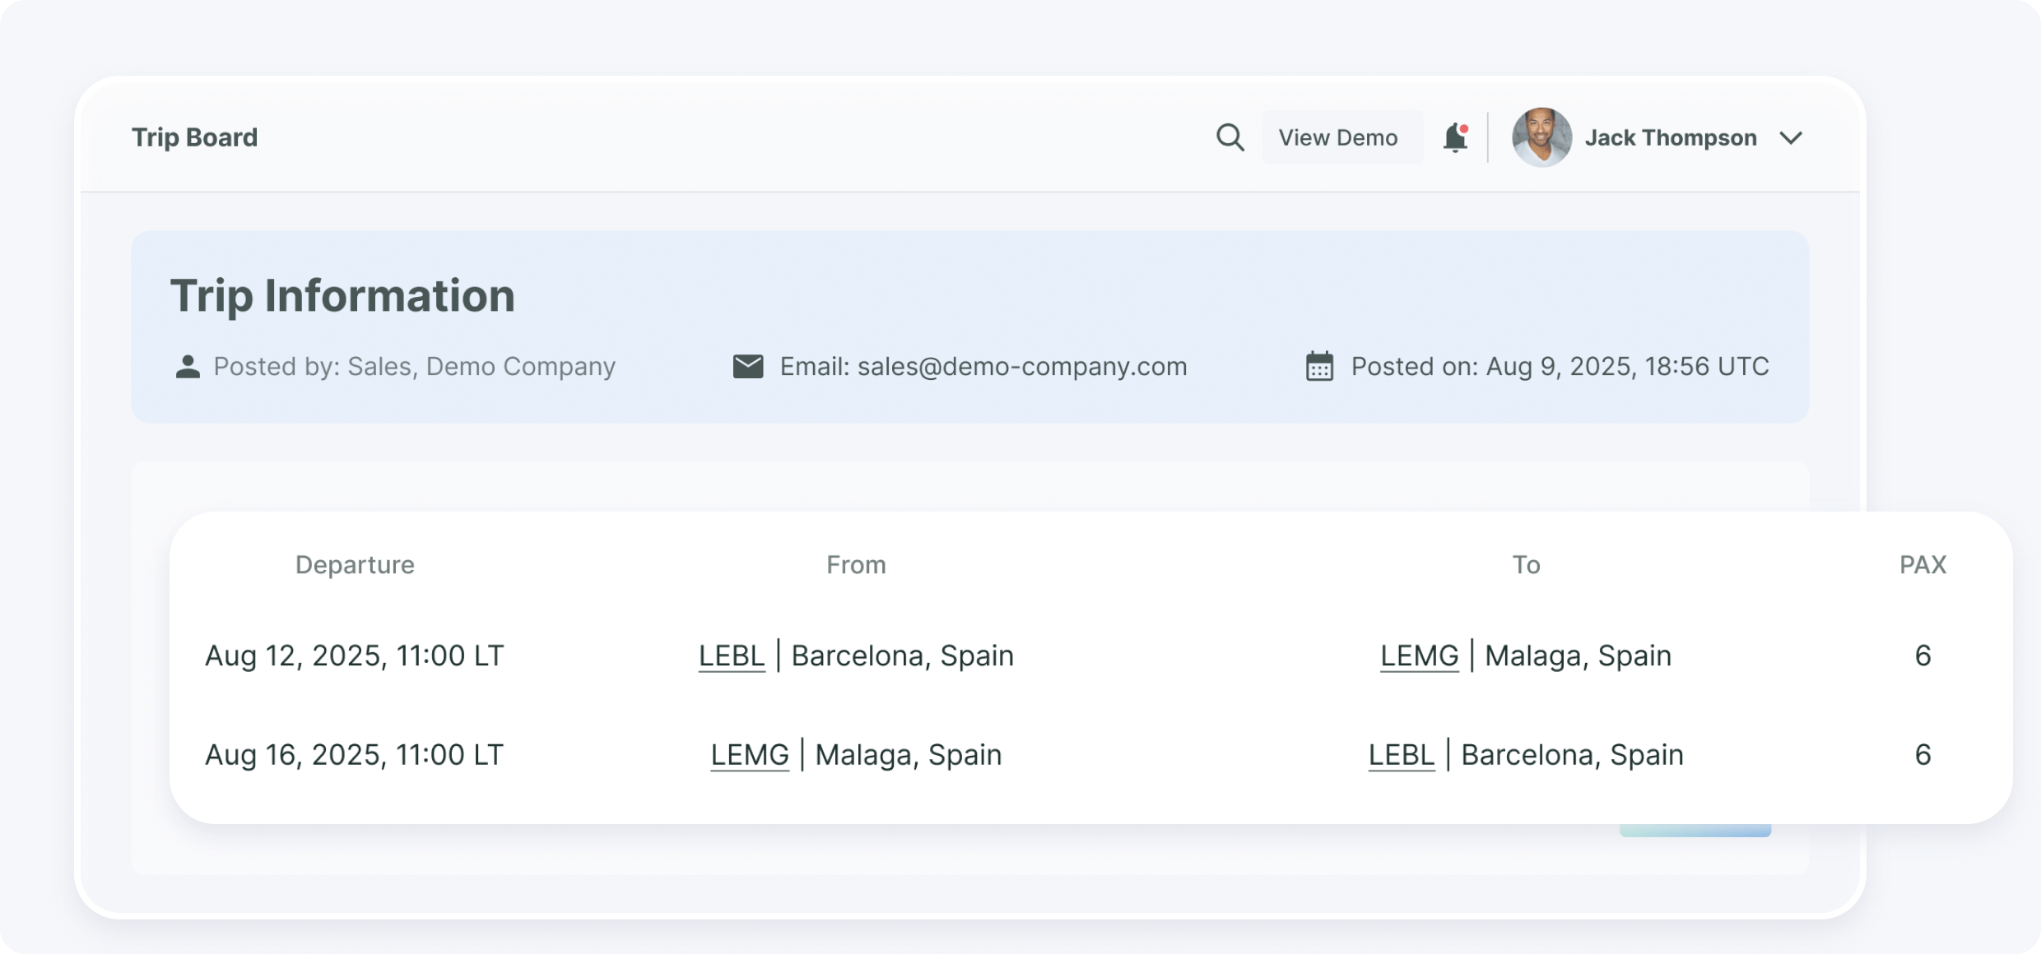Click the envelope icon next to Email

[748, 366]
